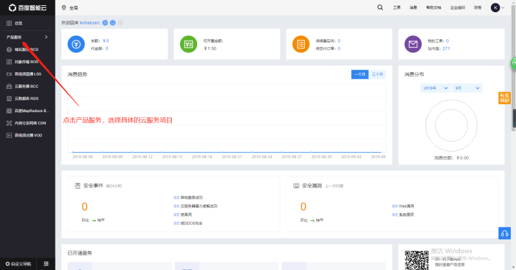This screenshot has width=516, height=270.
Task: Click the blue yen balance circle icon
Action: (x=76, y=44)
